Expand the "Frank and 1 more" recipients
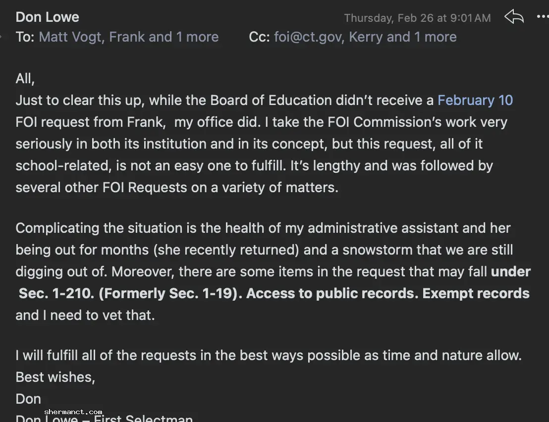 [x=164, y=37]
